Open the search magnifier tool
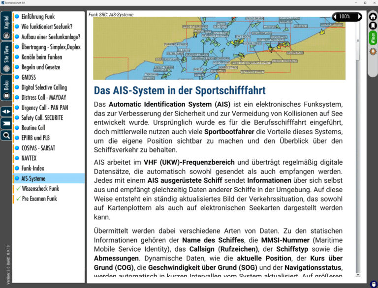378x288 pixels. [6, 135]
